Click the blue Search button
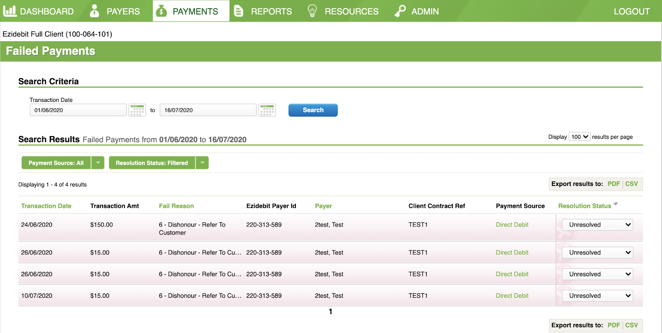The width and height of the screenshot is (662, 333). click(313, 110)
